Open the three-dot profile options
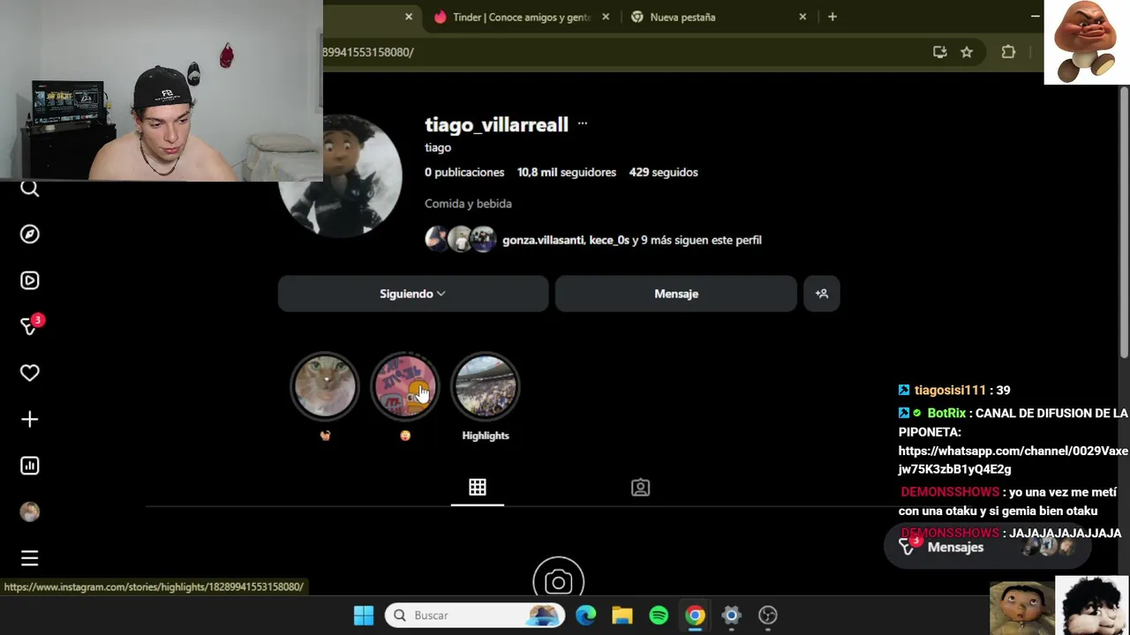The width and height of the screenshot is (1130, 635). tap(583, 124)
